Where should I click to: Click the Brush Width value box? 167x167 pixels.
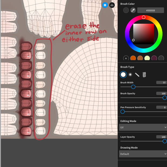tap(161, 82)
